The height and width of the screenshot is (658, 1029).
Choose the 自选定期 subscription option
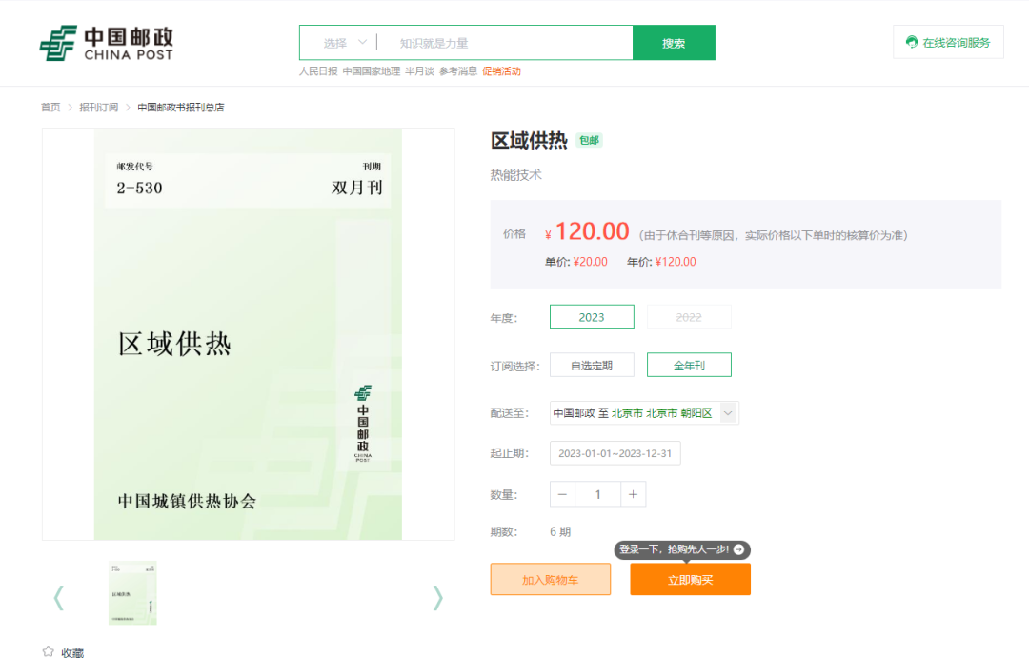coord(592,365)
